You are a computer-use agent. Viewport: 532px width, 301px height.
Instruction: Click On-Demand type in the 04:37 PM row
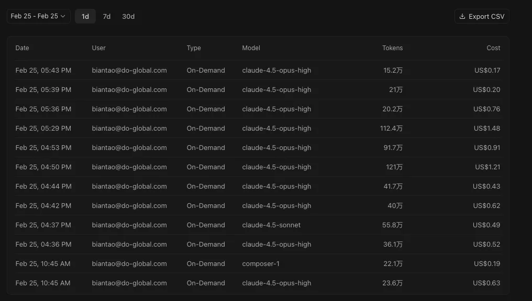click(206, 225)
